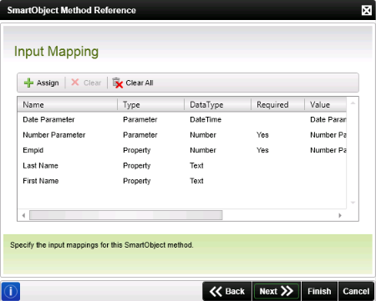Click the DateTime data type cell
This screenshot has height=301, width=376.
point(206,119)
